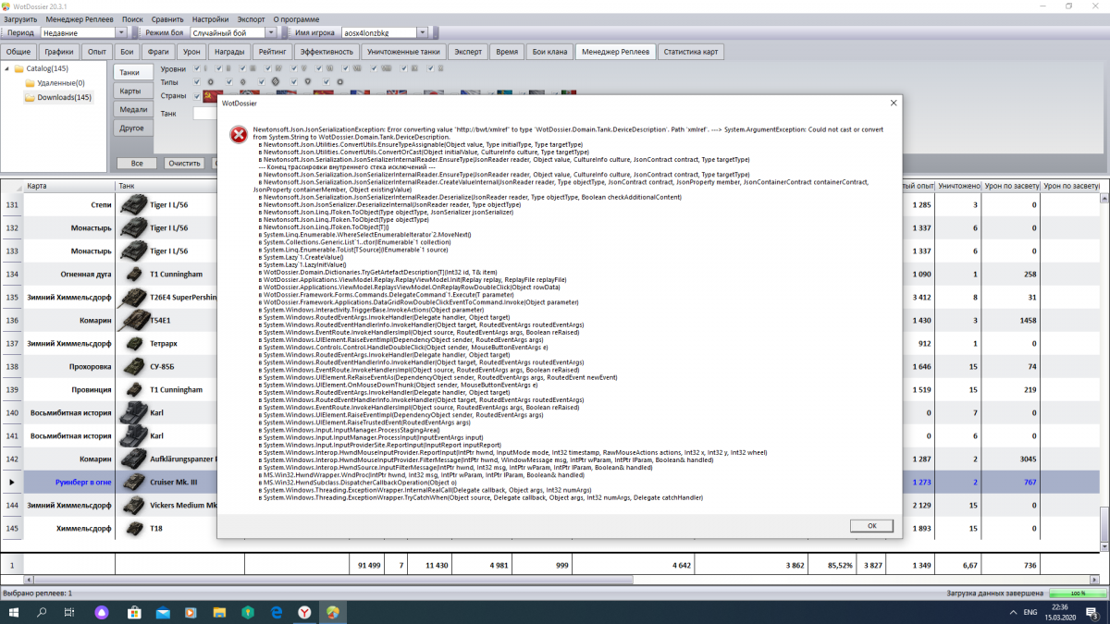Show hidden system tray icons
Viewport: 1110px width, 624px height.
1014,612
